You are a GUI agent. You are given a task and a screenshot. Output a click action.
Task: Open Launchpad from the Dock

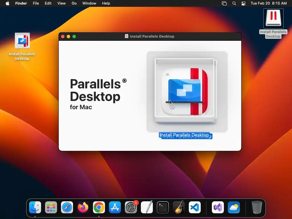[x=51, y=207]
